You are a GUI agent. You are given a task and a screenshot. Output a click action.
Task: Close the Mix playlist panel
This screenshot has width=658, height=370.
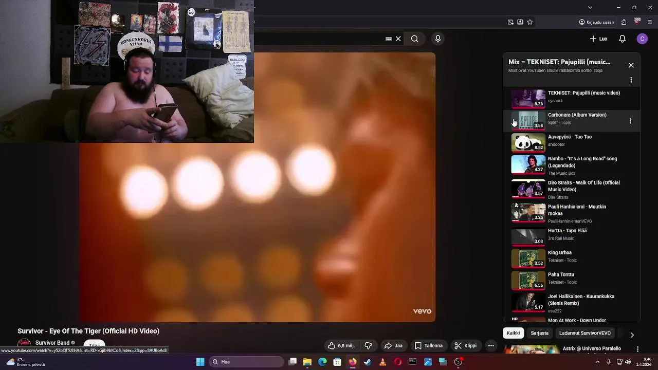631,65
